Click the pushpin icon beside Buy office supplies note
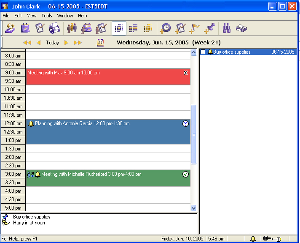The image size is (300, 243). tap(5, 217)
